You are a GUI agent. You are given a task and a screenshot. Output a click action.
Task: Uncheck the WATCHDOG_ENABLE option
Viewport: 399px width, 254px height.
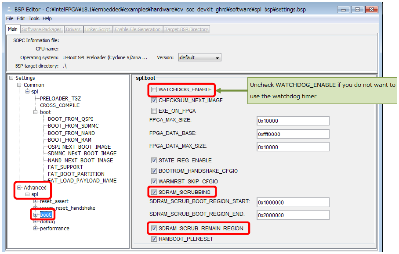[x=154, y=89]
